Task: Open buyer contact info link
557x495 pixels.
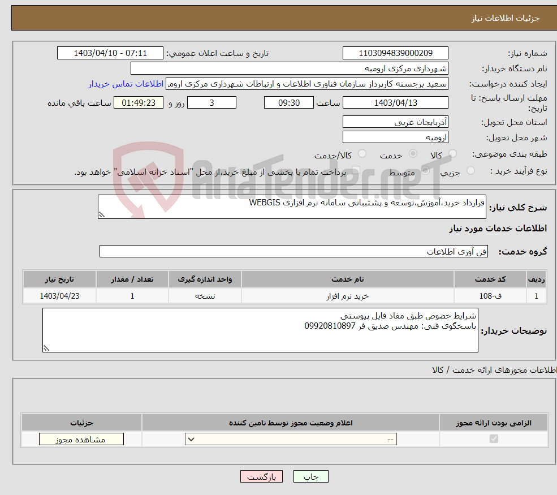Action: click(126, 84)
